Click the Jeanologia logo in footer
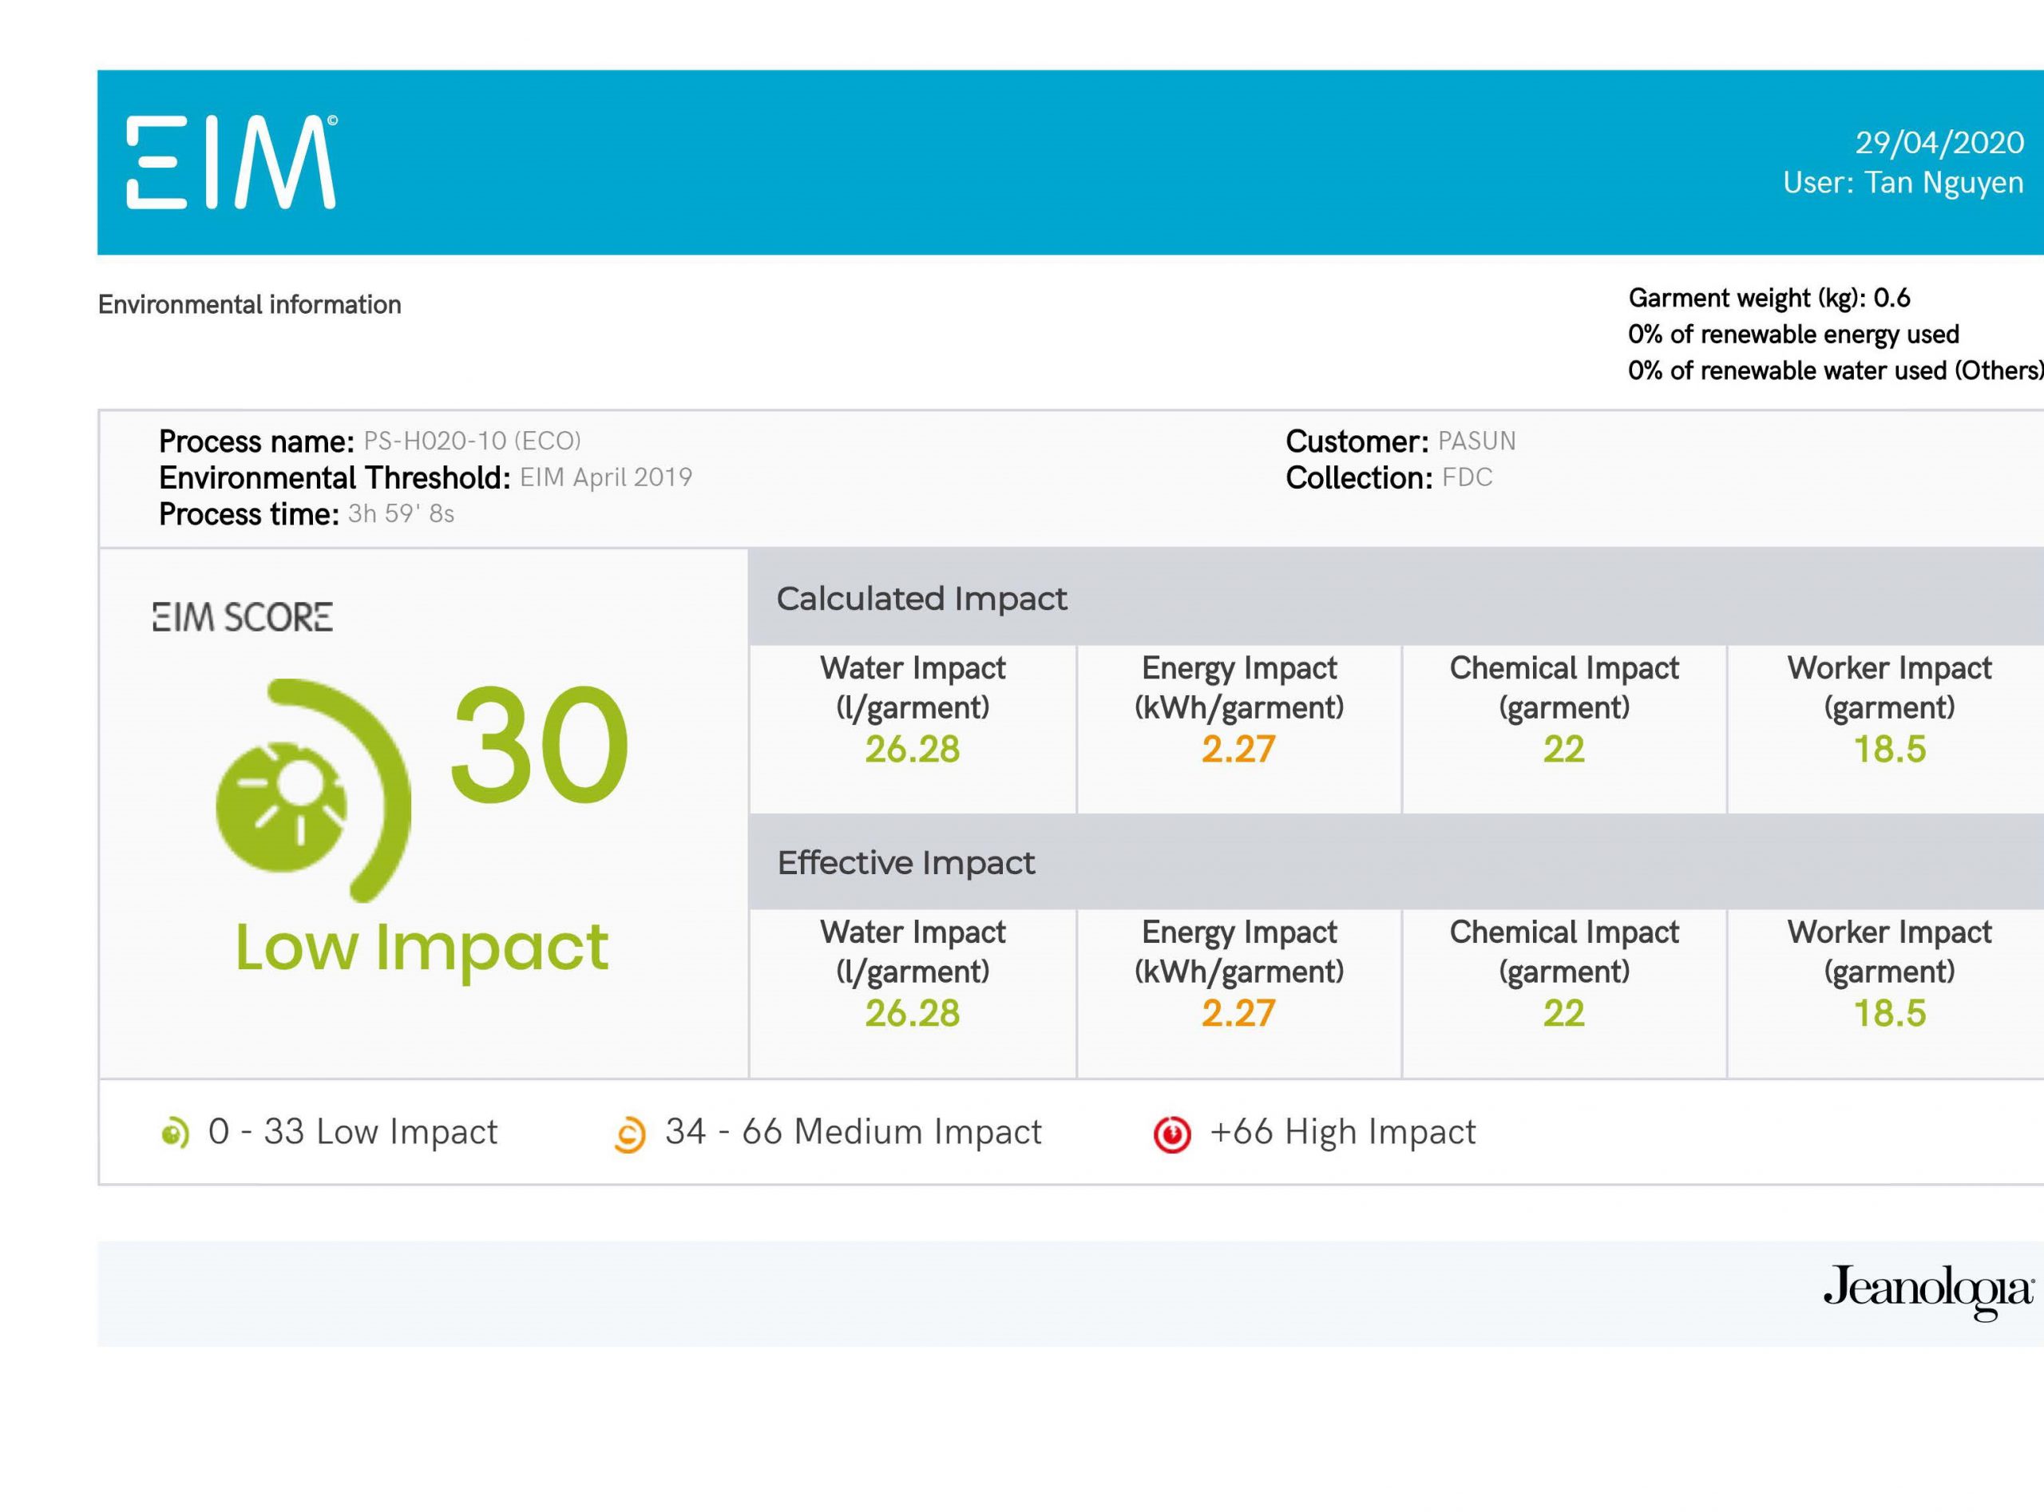The height and width of the screenshot is (1512, 2044). click(1929, 1292)
